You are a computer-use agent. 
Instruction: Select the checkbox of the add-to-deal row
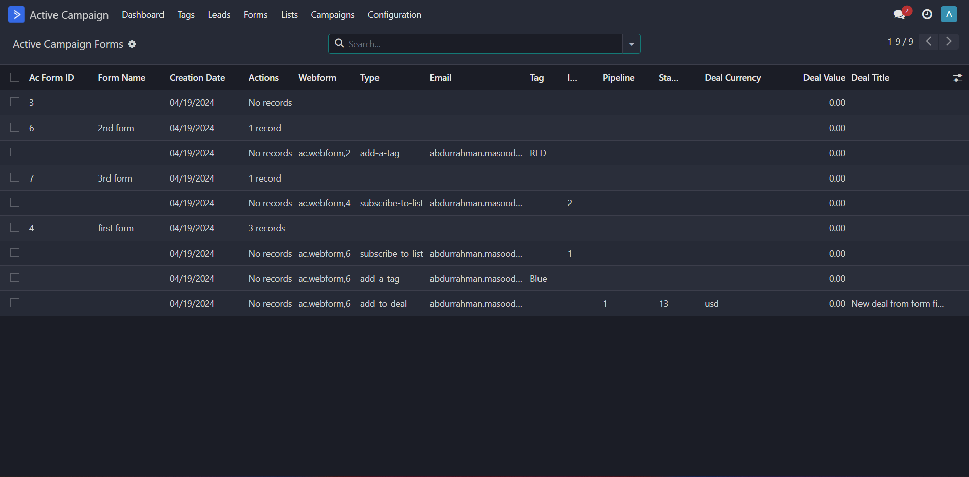(x=15, y=303)
